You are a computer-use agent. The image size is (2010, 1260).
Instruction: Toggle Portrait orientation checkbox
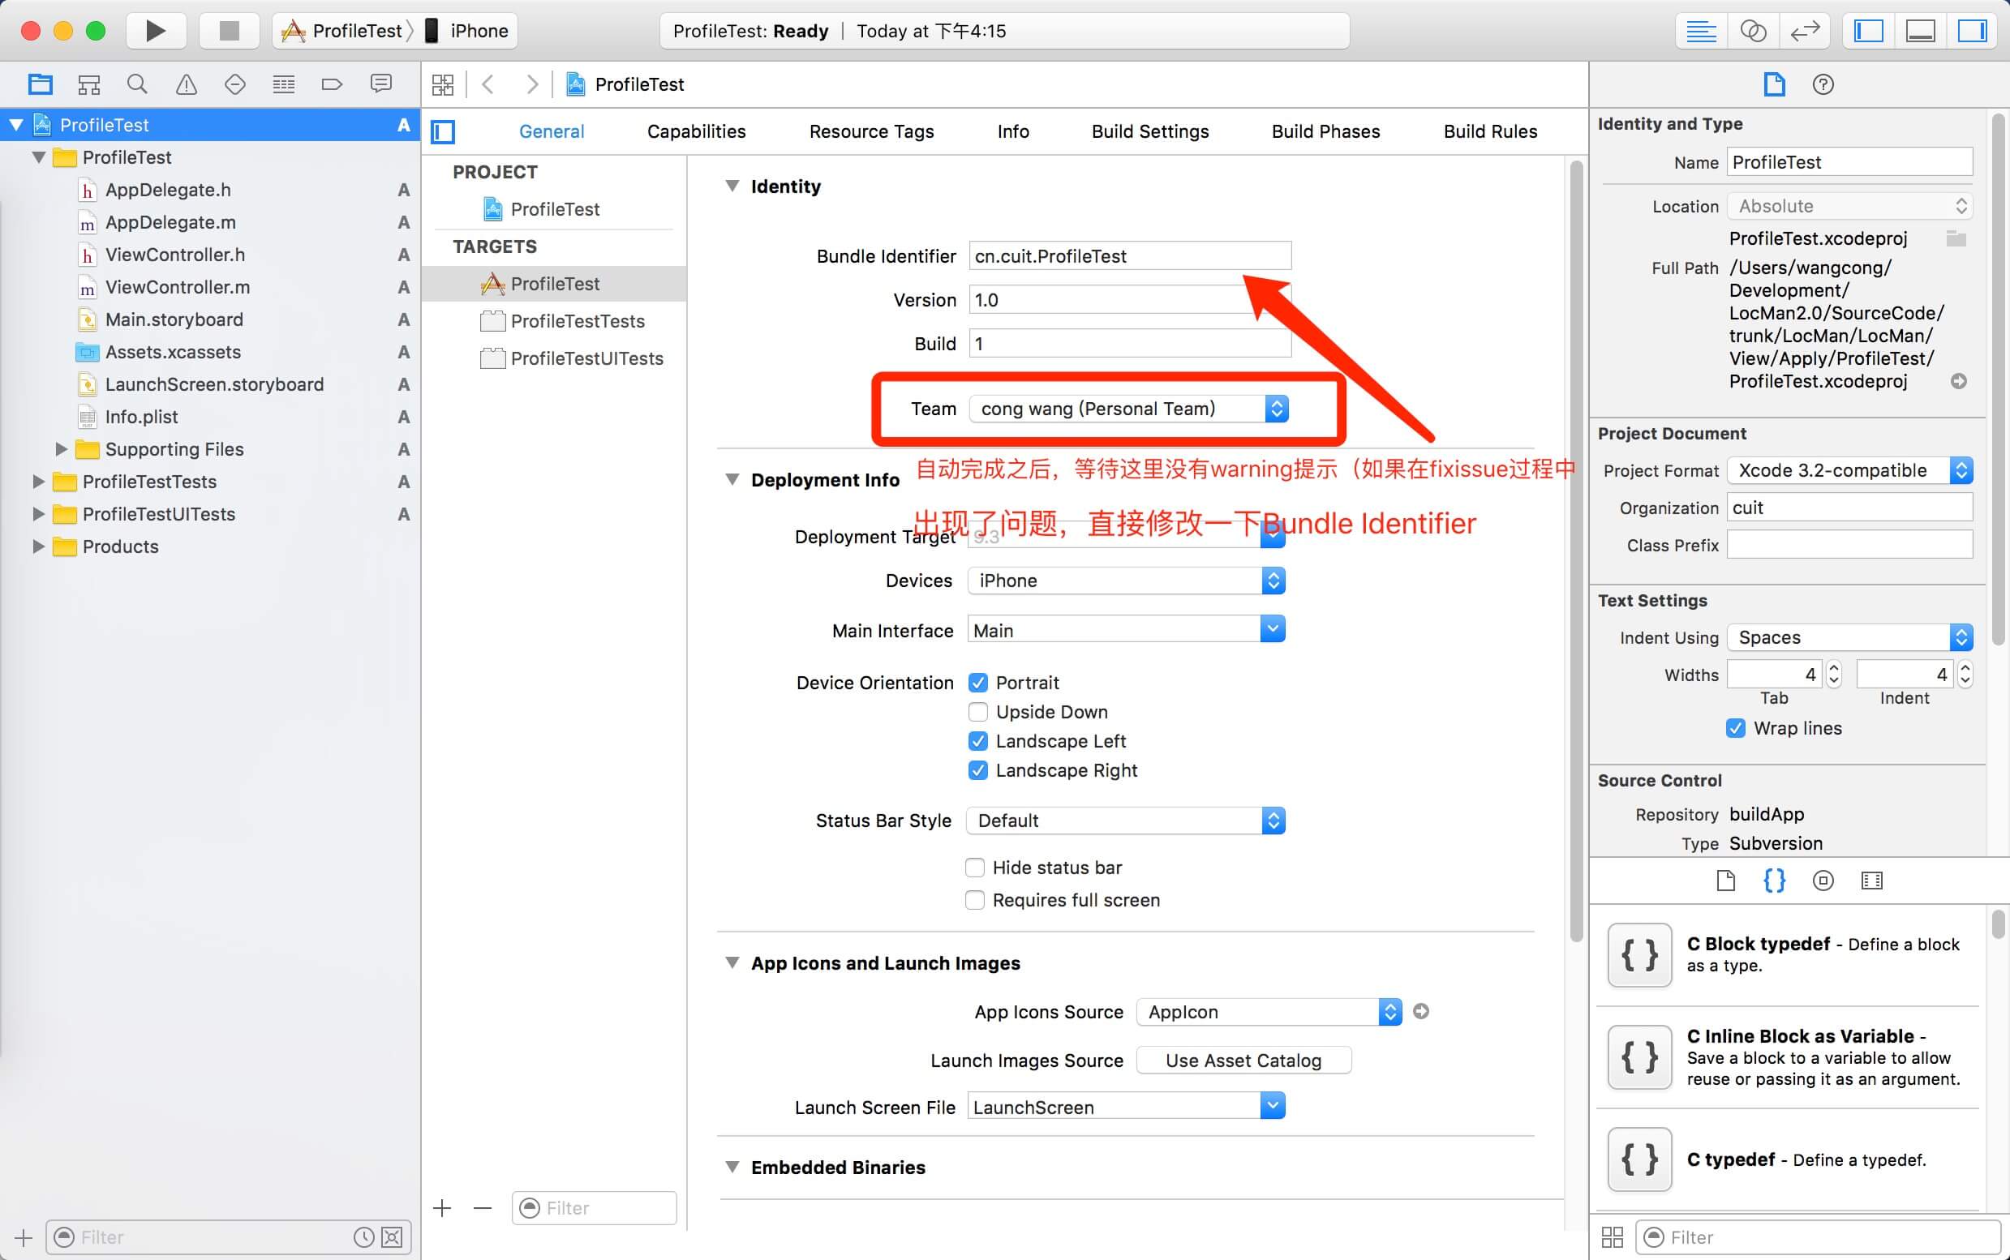pos(978,683)
